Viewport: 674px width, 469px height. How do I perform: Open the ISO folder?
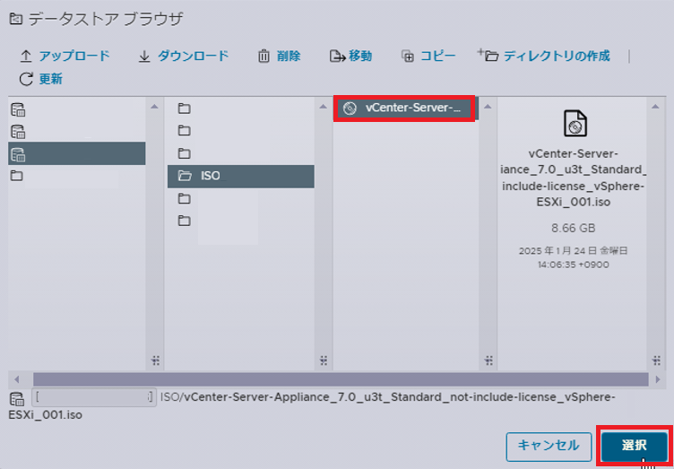pos(241,176)
